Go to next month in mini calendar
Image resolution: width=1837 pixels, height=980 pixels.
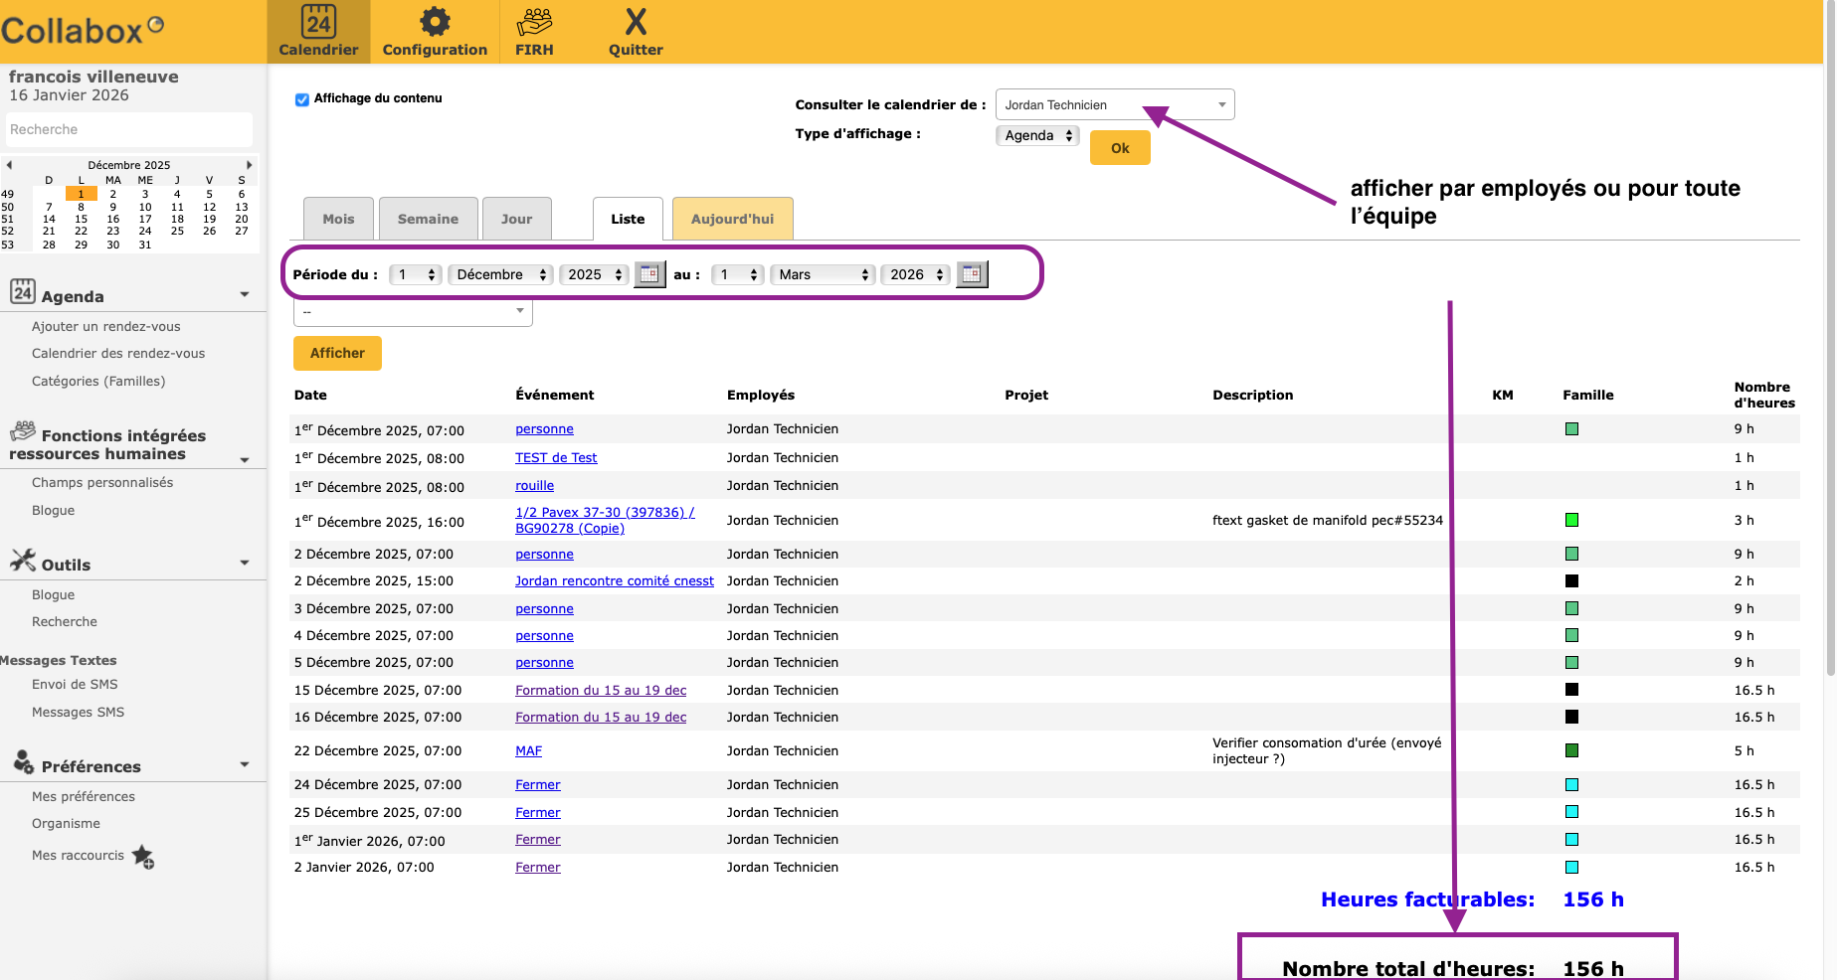[249, 165]
